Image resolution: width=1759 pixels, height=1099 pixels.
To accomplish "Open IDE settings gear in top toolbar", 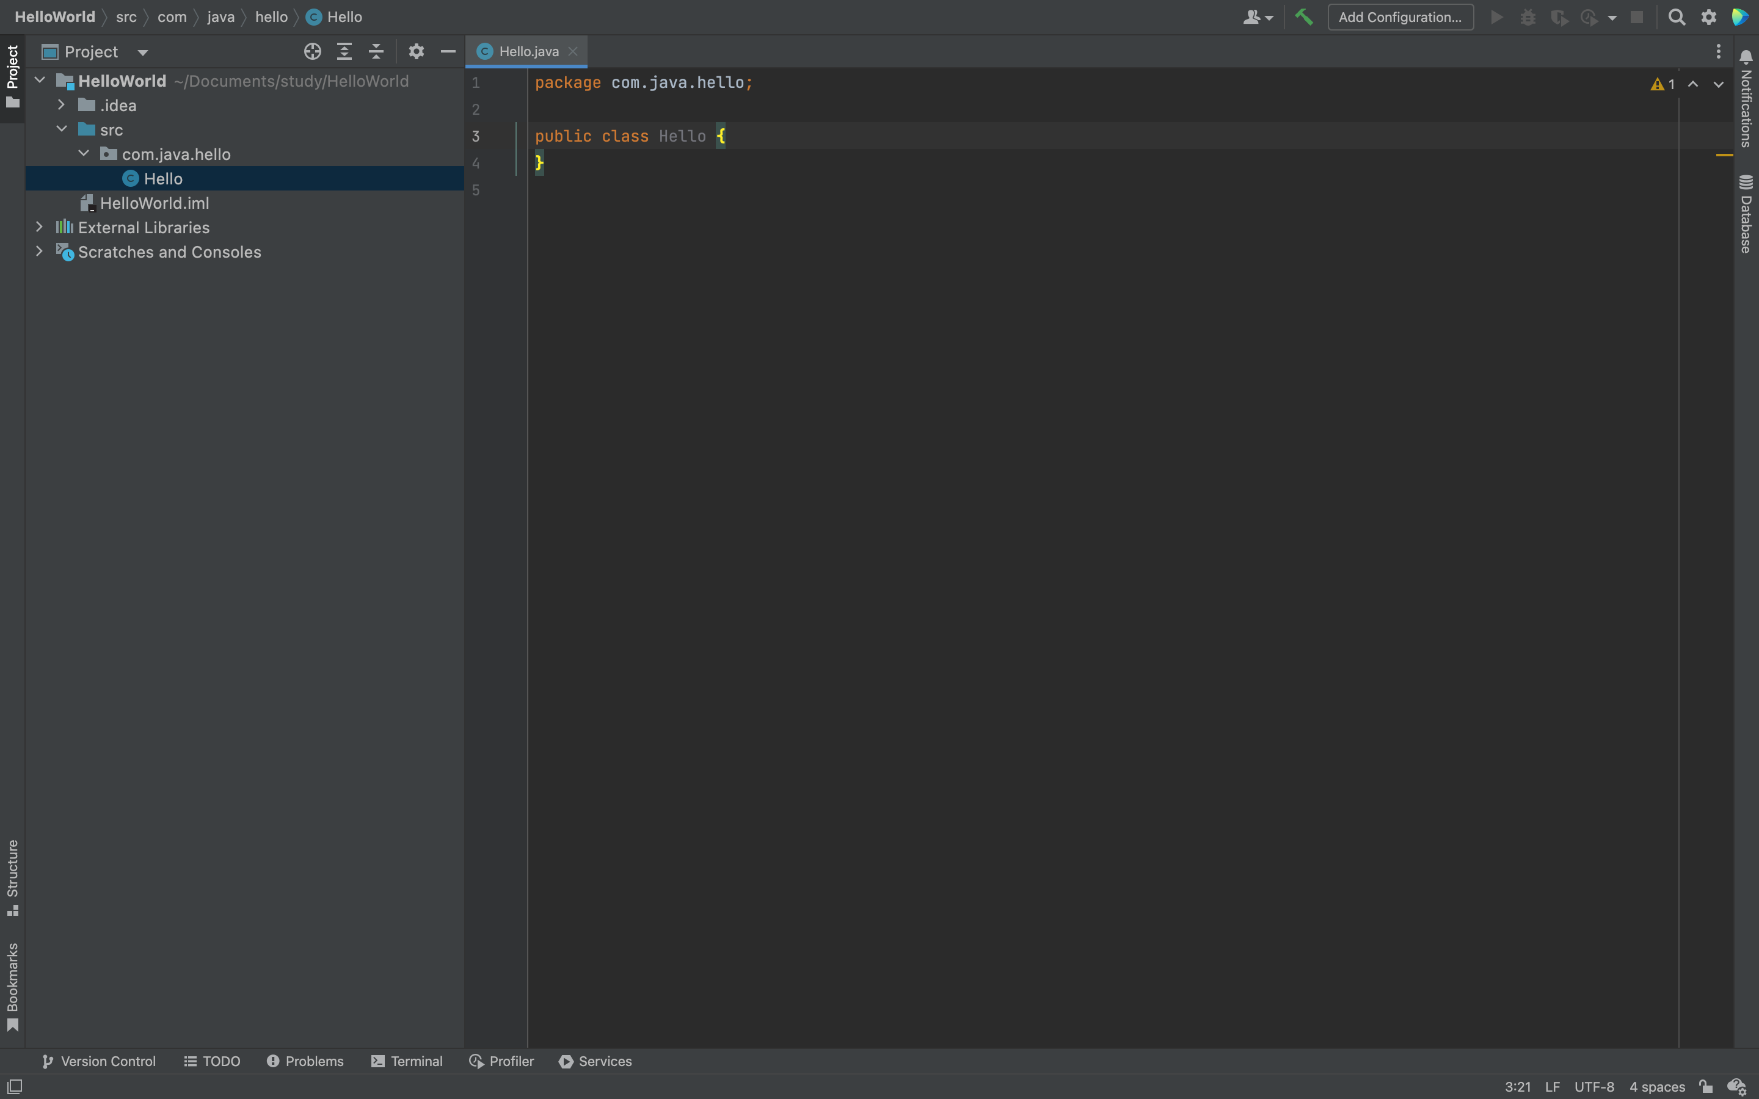I will pyautogui.click(x=1709, y=16).
